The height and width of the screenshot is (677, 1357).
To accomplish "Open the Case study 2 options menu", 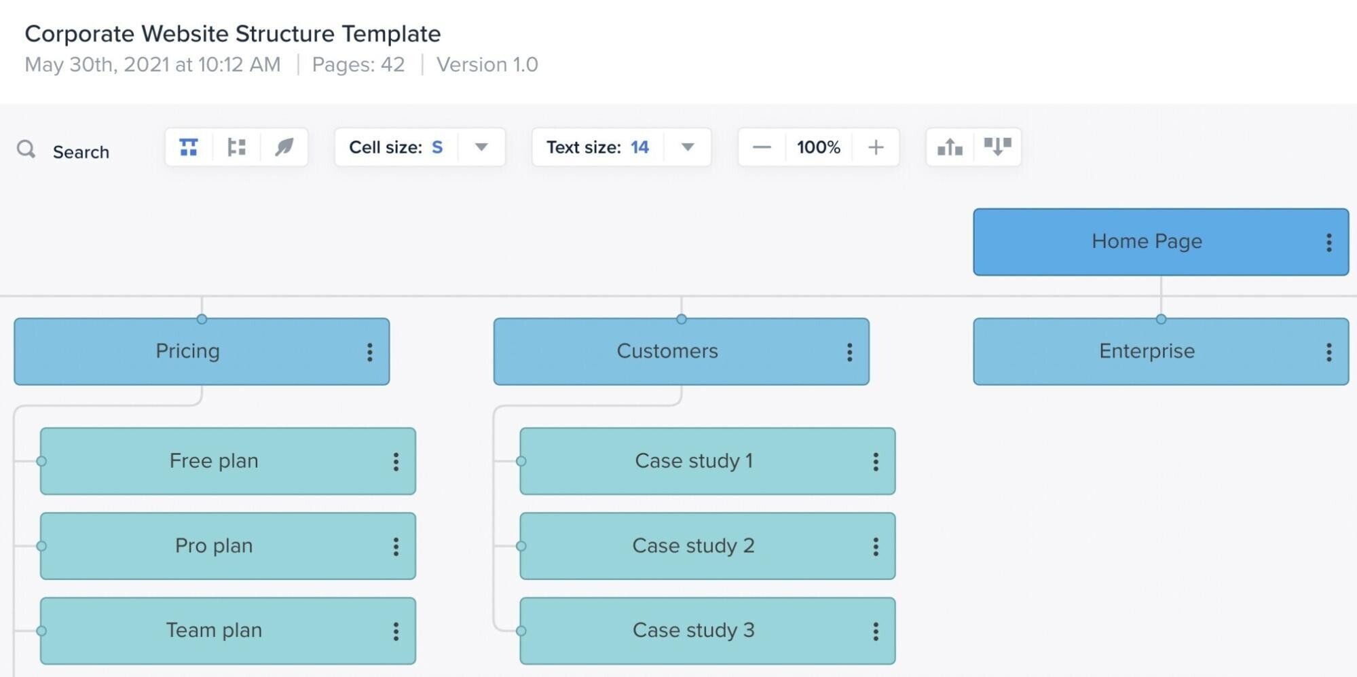I will click(876, 545).
